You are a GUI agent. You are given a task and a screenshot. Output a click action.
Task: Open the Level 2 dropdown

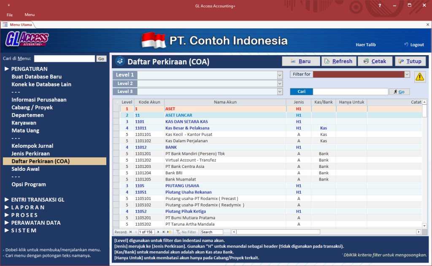coord(280,83)
